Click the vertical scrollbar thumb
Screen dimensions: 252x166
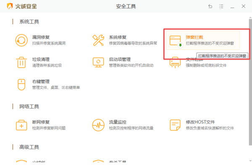click(x=250, y=82)
